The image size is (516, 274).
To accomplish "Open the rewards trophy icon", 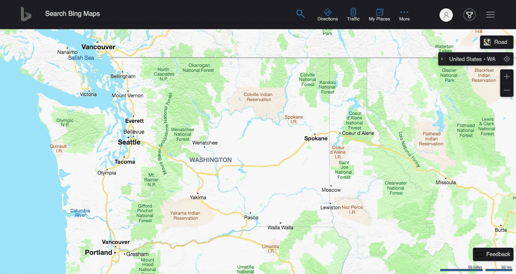I will tap(470, 15).
